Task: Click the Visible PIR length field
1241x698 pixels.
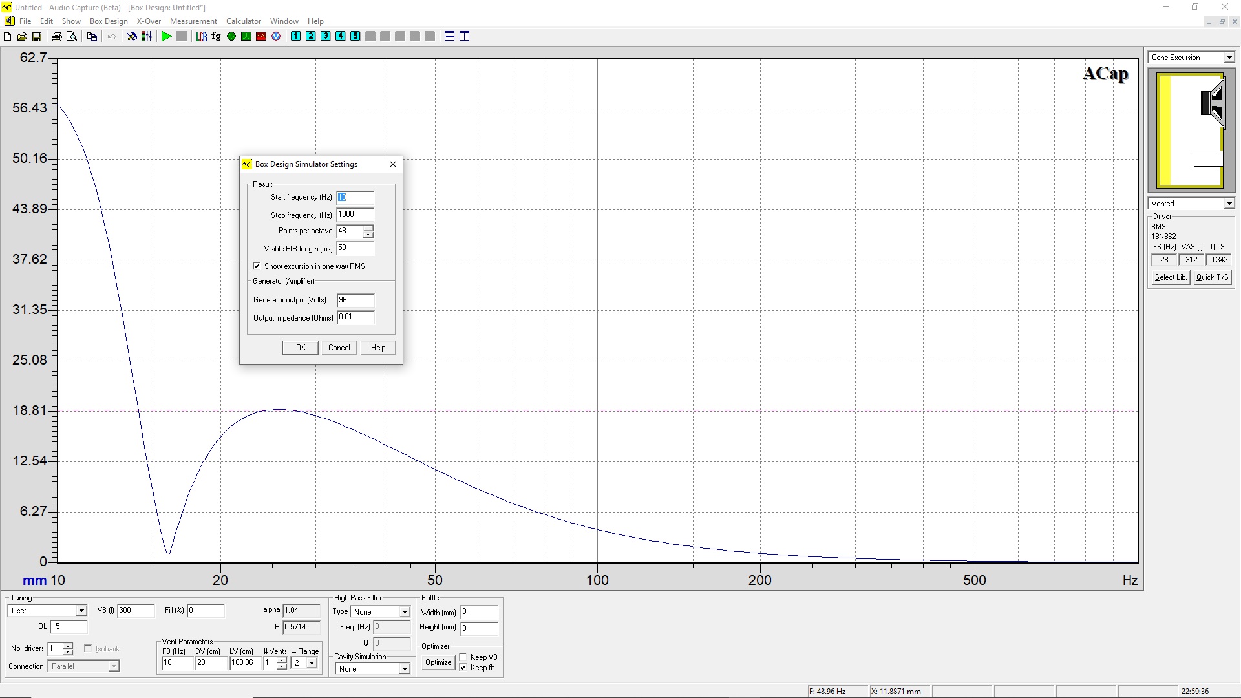Action: click(x=355, y=248)
